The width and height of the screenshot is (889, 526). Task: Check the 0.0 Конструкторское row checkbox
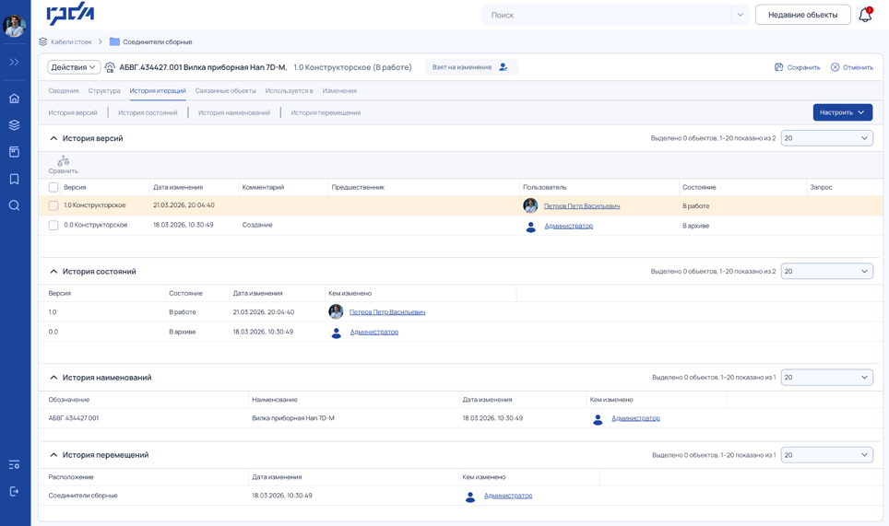click(x=53, y=226)
